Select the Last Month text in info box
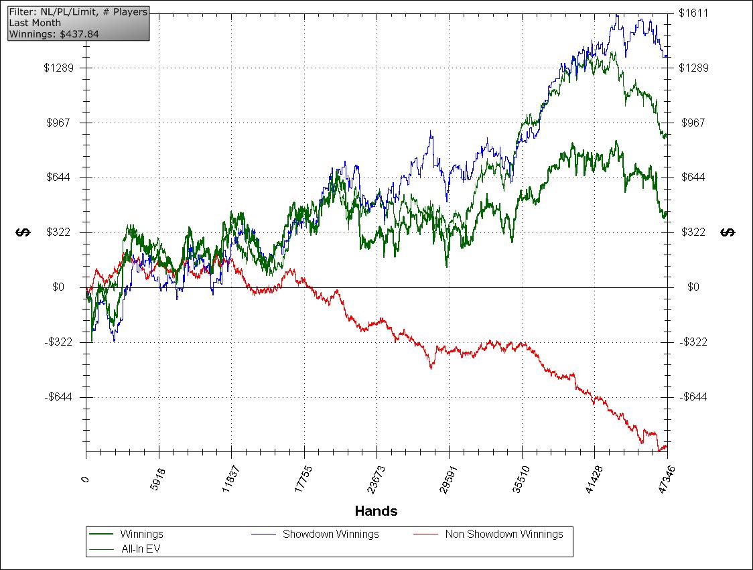The height and width of the screenshot is (570, 753). click(35, 23)
